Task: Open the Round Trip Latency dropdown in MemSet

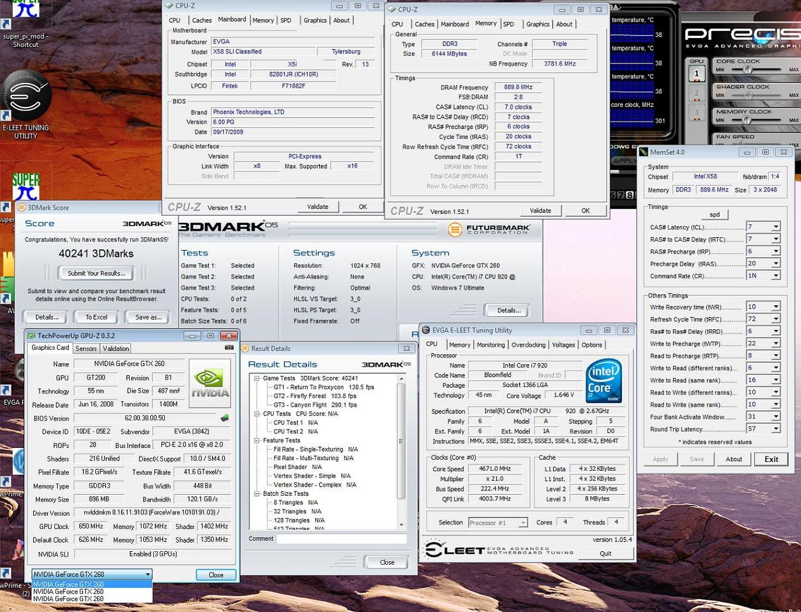Action: 776,429
